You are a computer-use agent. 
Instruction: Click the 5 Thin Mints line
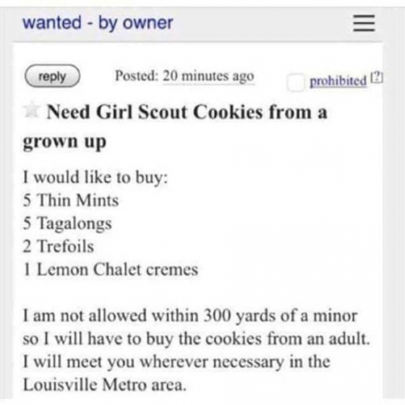coord(71,200)
